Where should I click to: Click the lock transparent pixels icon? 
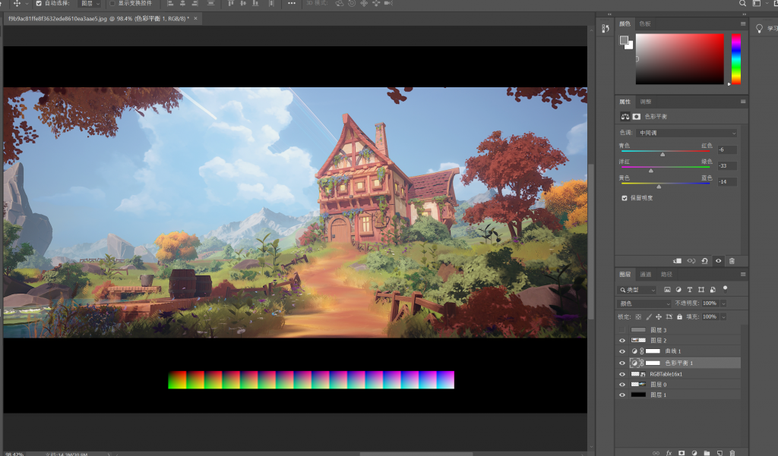[638, 316]
